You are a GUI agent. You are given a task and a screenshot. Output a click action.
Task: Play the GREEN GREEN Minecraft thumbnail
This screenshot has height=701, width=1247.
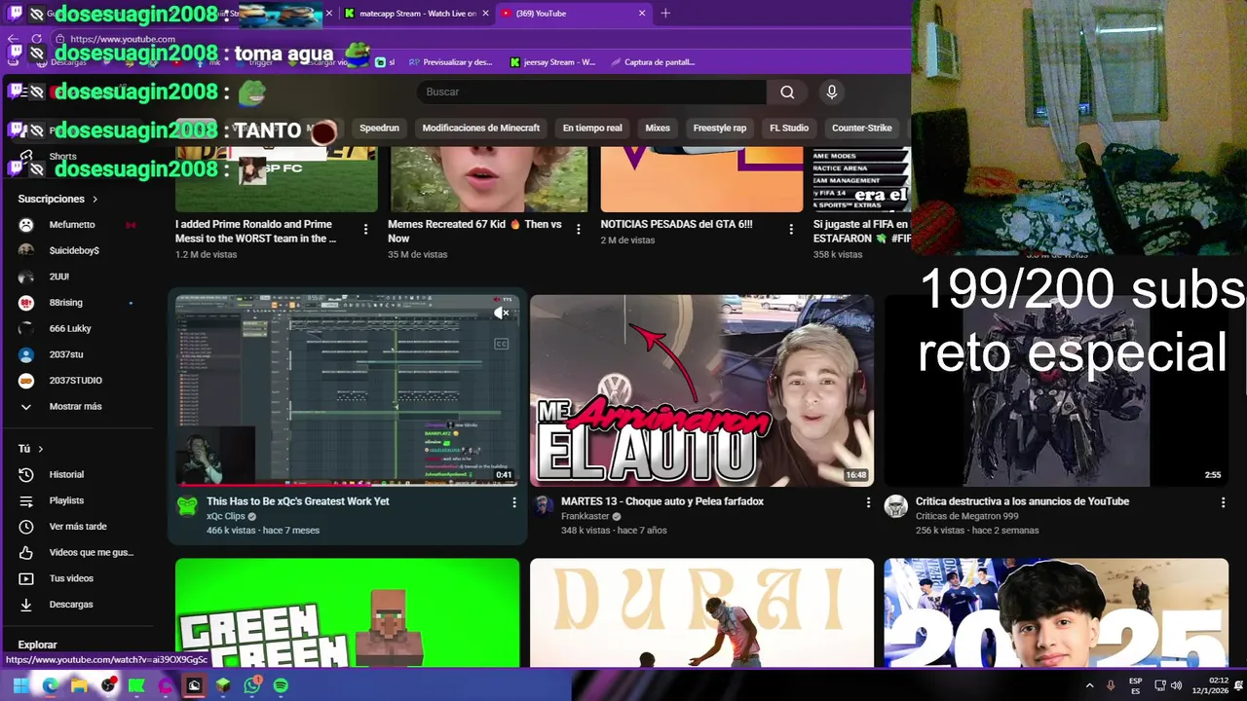pos(348,612)
